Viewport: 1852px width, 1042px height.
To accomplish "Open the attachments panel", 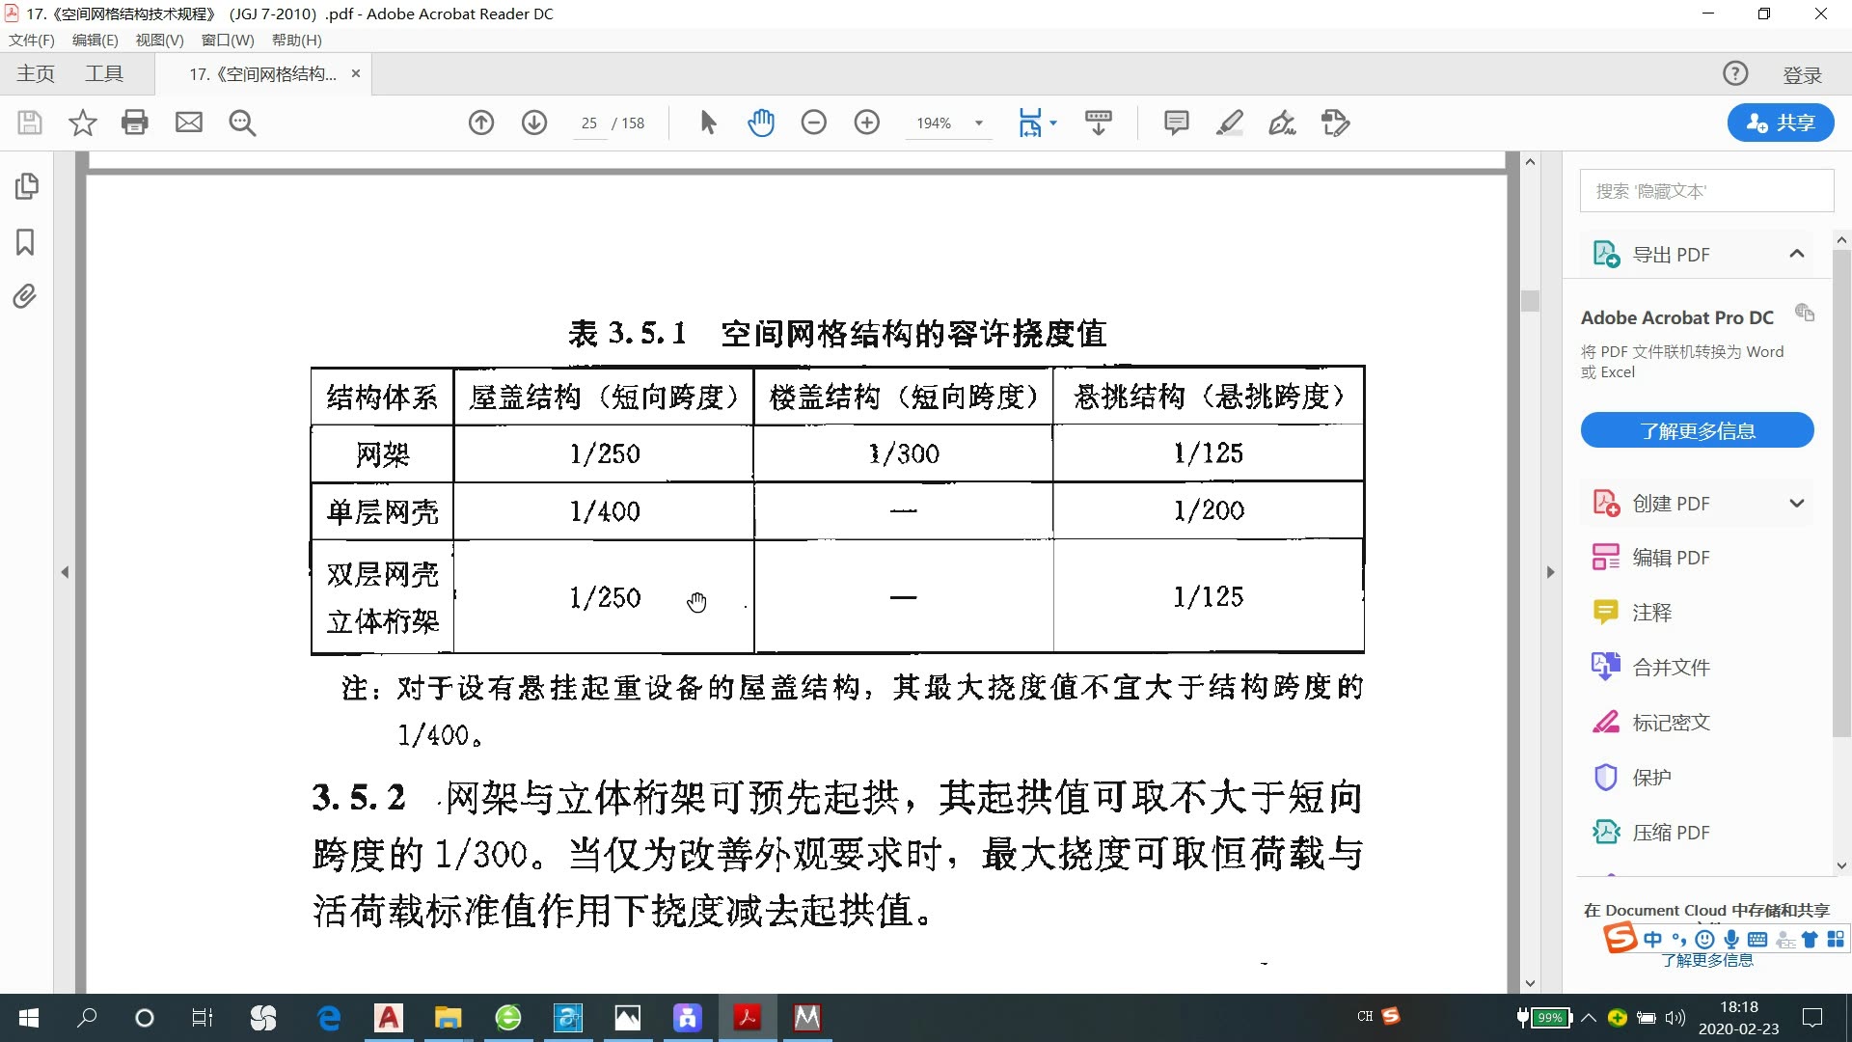I will click(26, 297).
